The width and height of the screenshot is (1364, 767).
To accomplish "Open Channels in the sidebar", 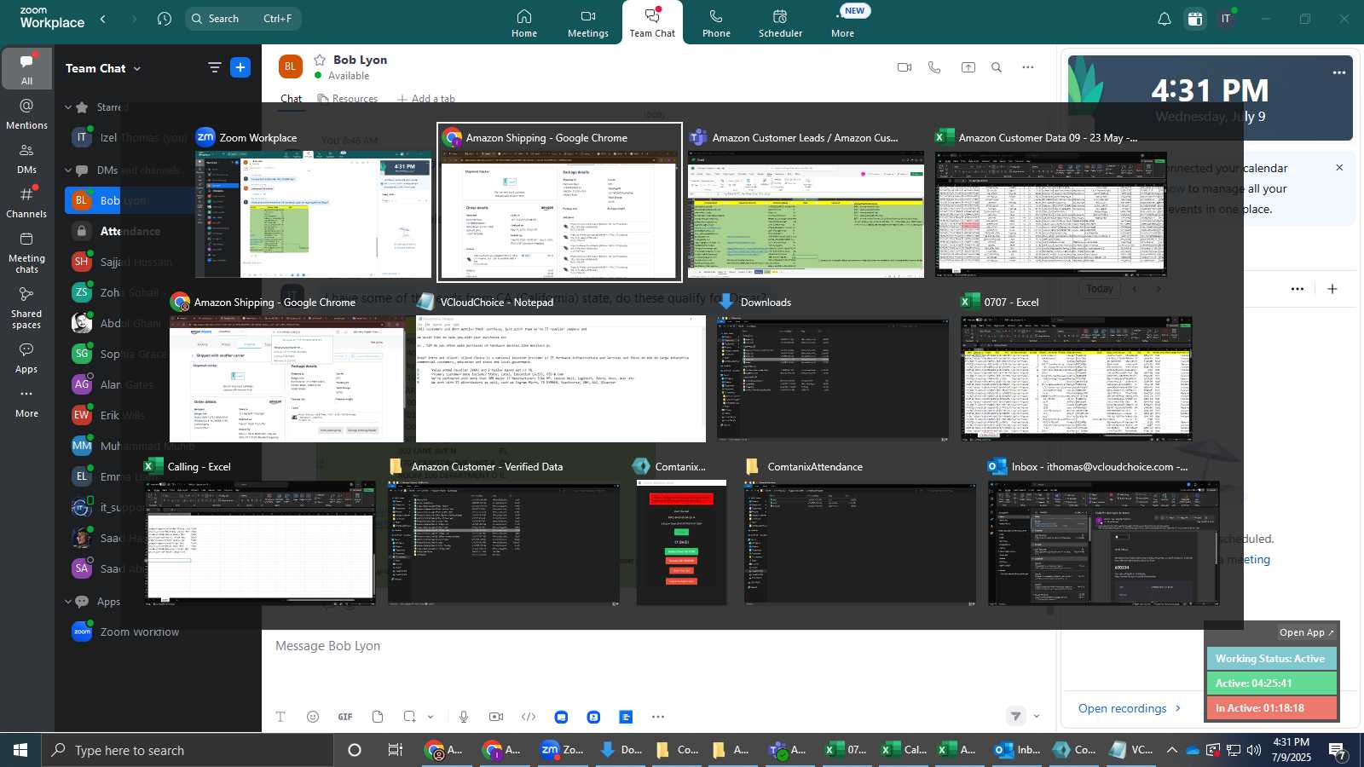I will pos(27,202).
